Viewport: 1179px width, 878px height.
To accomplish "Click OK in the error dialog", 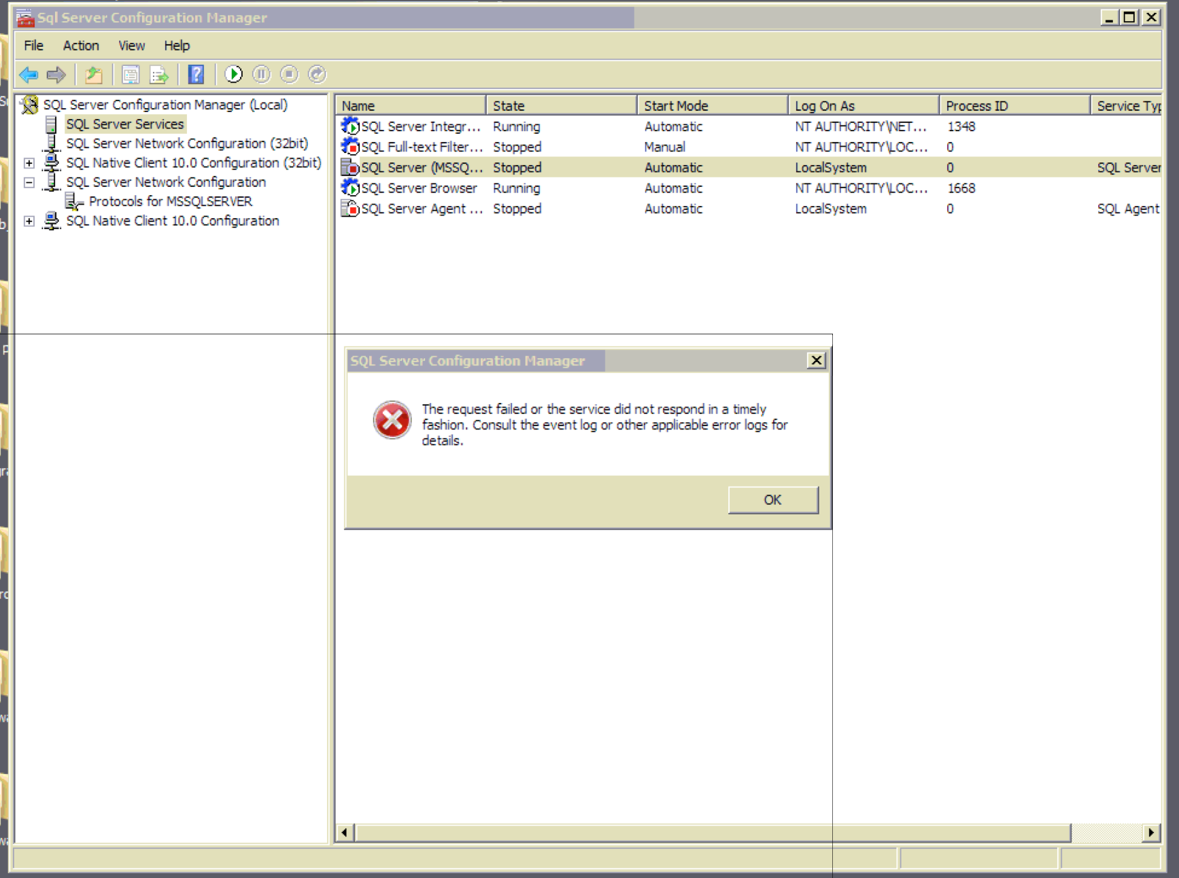I will (773, 500).
